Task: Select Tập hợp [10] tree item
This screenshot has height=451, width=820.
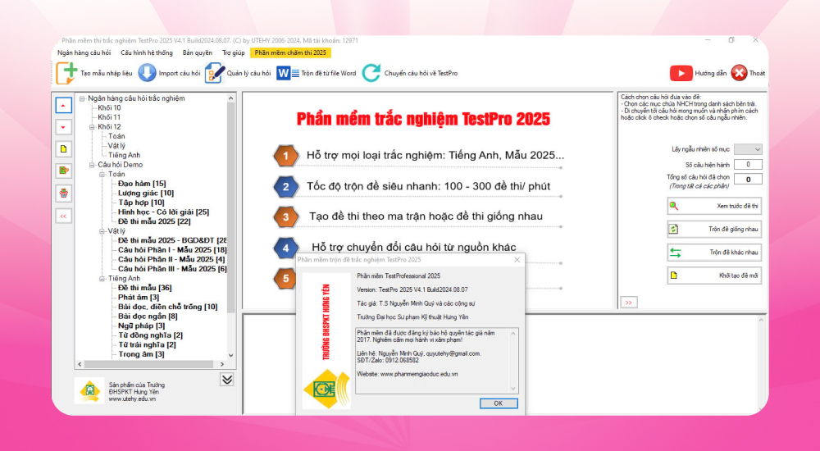Action: pos(141,203)
